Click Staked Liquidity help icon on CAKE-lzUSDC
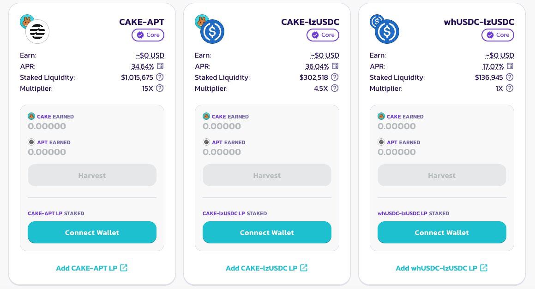This screenshot has width=535, height=289. point(335,77)
